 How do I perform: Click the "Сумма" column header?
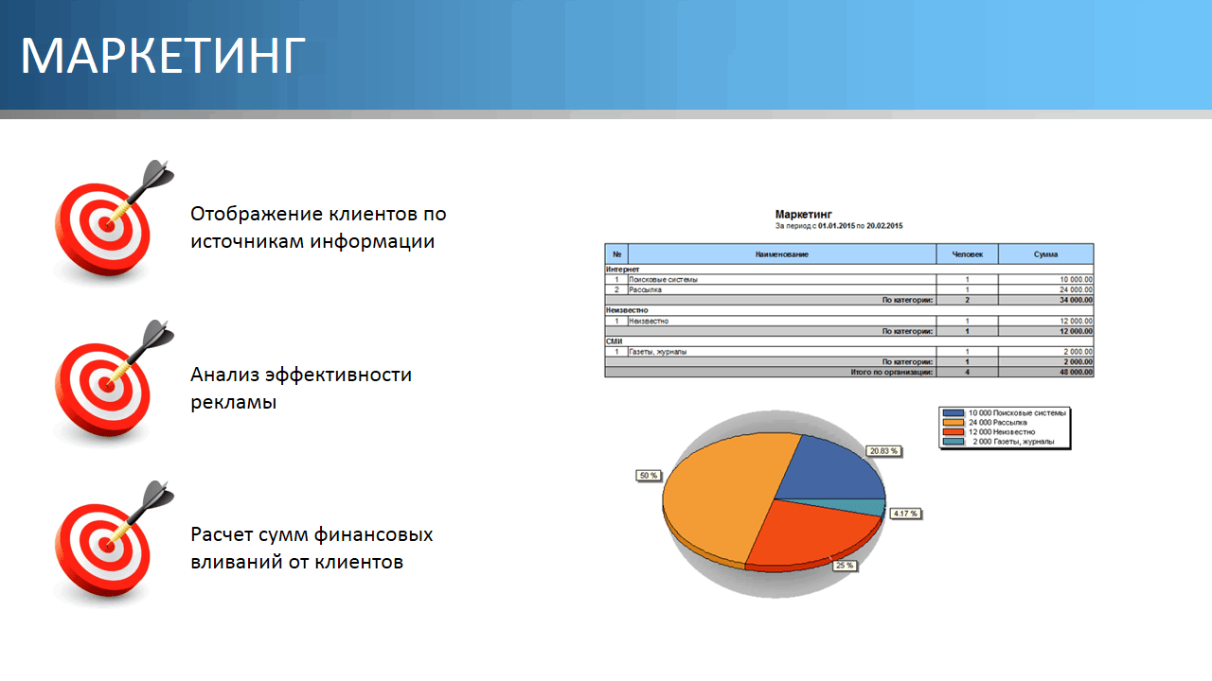point(1046,254)
